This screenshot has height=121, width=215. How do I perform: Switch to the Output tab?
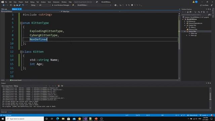[10, 112]
